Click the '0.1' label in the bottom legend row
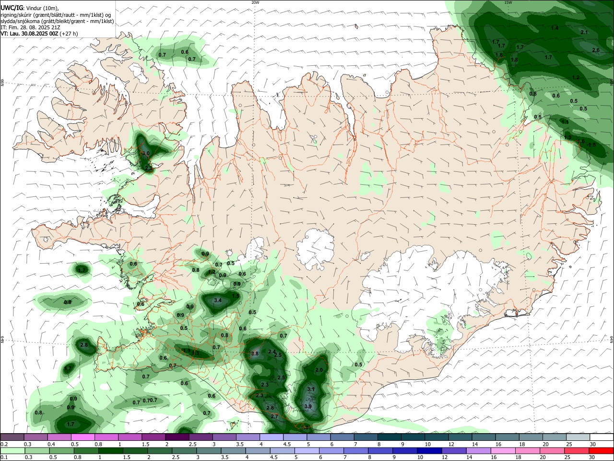Screen dimensions: 614x461 click(x=4, y=458)
